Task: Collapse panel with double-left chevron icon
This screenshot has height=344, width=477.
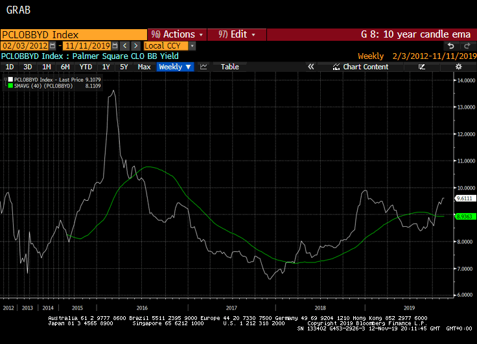Action: tap(310, 67)
